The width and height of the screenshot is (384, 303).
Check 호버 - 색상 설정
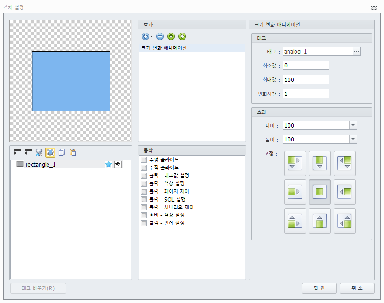point(144,215)
